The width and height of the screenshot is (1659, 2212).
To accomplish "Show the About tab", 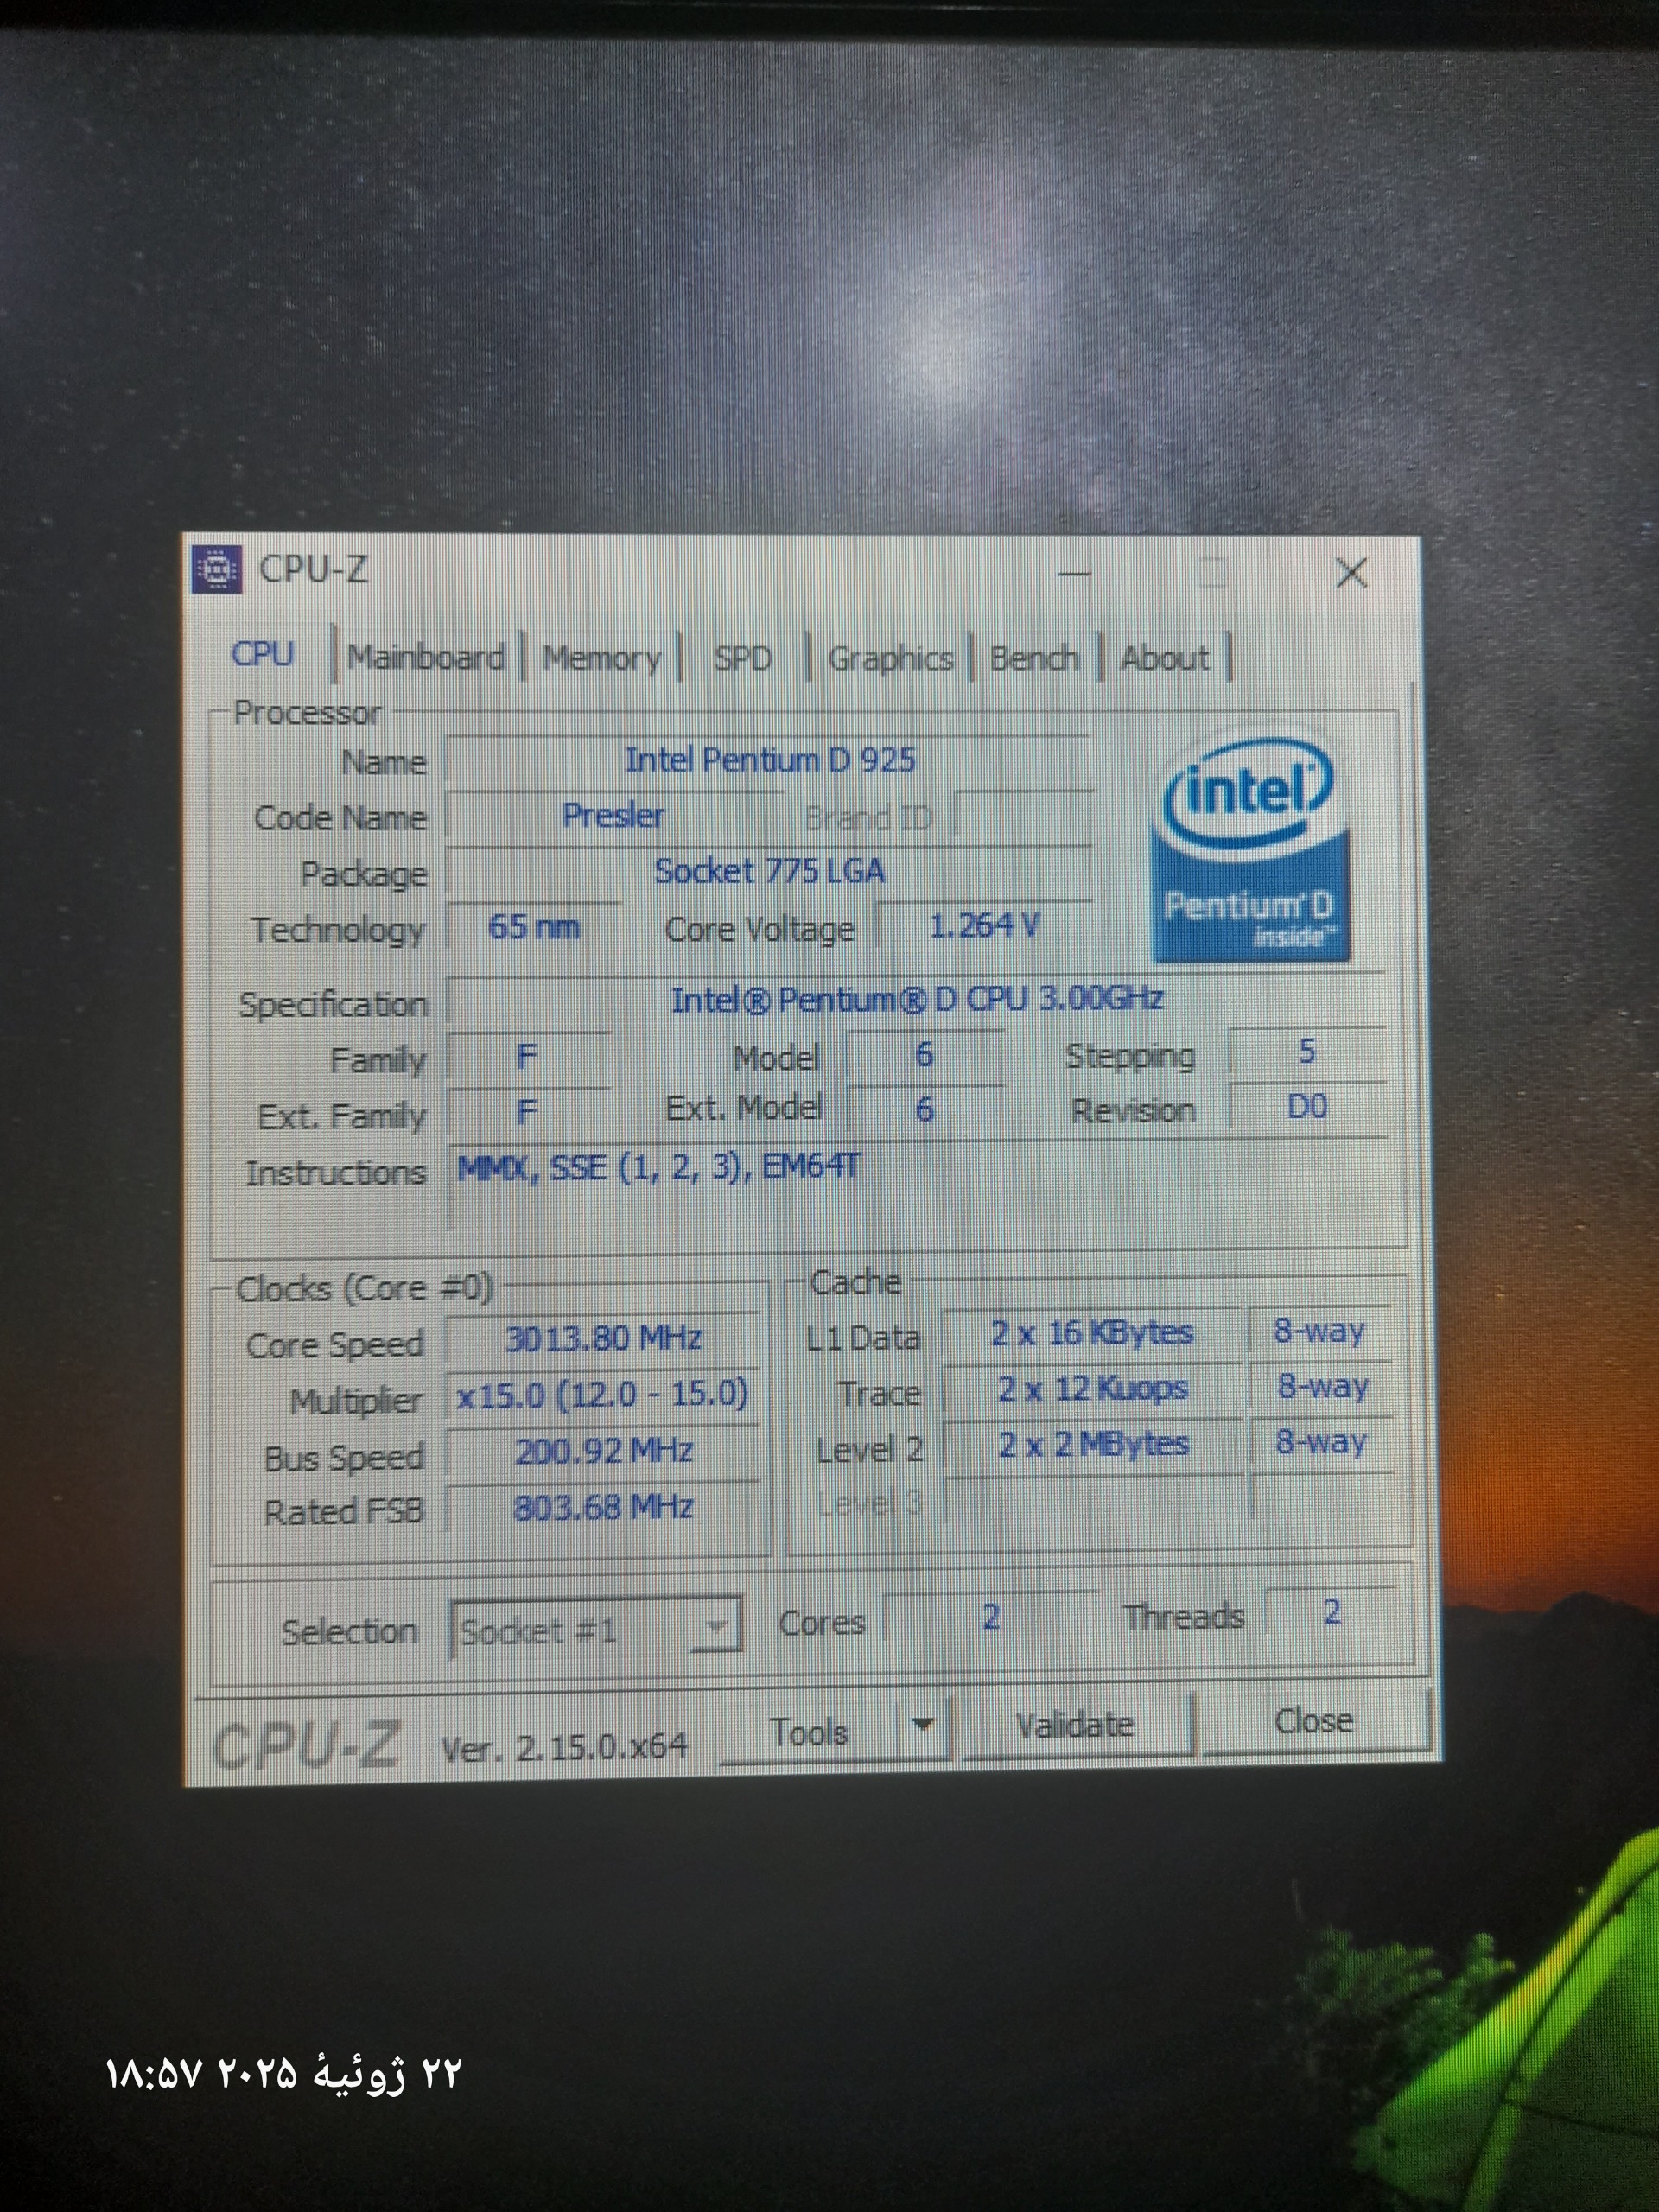I will point(1164,658).
